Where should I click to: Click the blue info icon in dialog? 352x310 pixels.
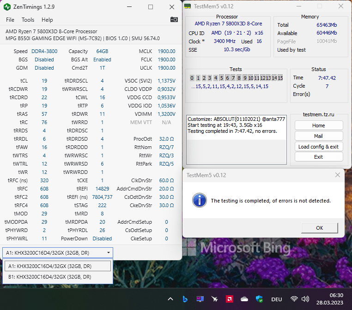point(200,200)
